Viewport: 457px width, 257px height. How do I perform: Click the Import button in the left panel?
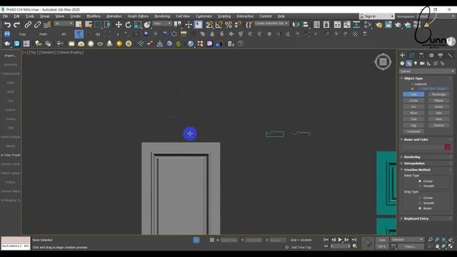pos(10,56)
